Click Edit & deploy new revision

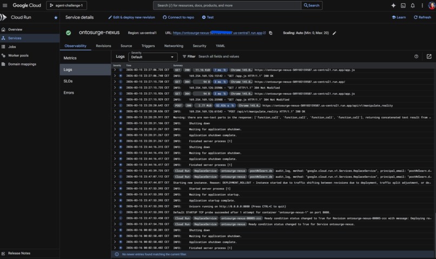pyautogui.click(x=131, y=17)
